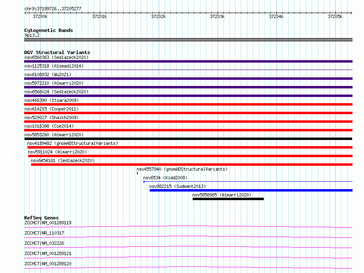Select the DGV Structural Variants track heading
The width and height of the screenshot is (364, 273).
(57, 52)
